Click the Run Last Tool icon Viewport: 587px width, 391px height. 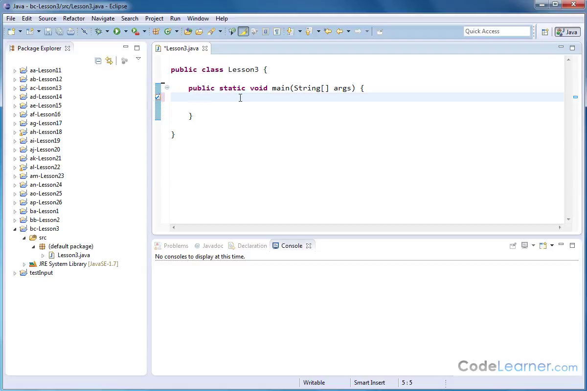(135, 31)
